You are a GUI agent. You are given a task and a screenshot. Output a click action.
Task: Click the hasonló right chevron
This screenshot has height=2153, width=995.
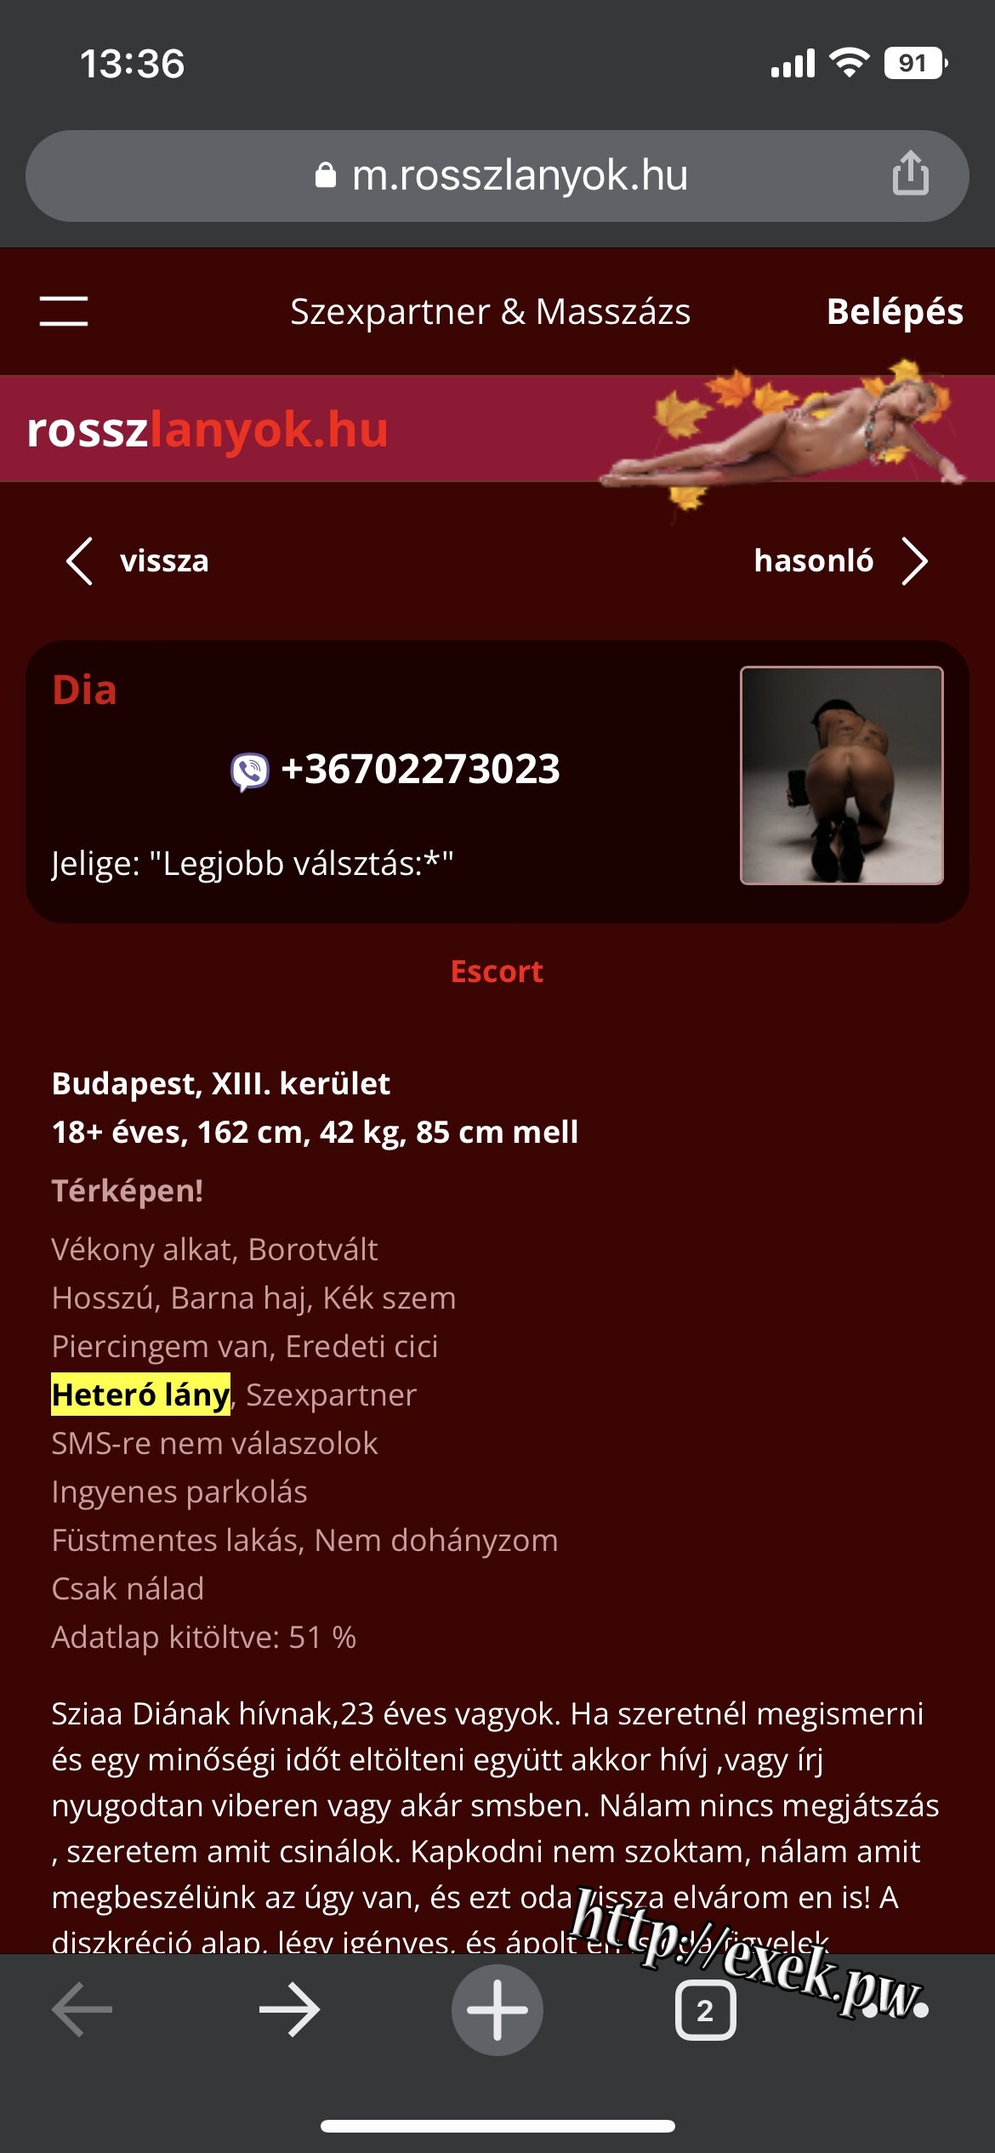click(x=914, y=561)
